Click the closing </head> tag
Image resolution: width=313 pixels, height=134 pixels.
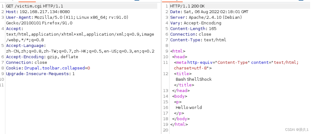tap(181, 90)
